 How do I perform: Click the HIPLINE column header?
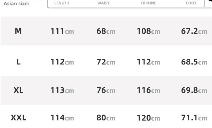(x=149, y=3)
